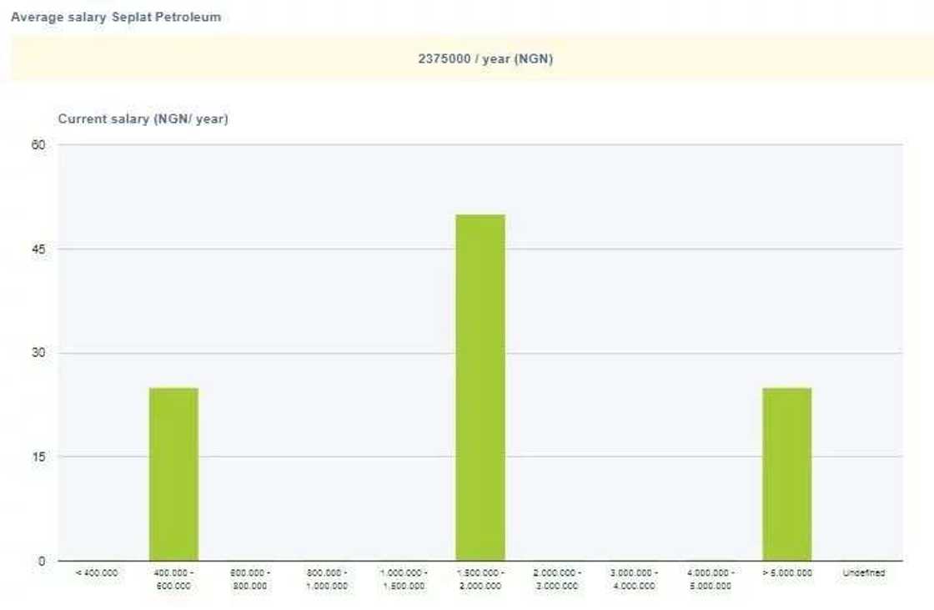Pick the '800.000 - 1.000.000' axis label
Viewport: 934px width, 610px height.
point(327,579)
